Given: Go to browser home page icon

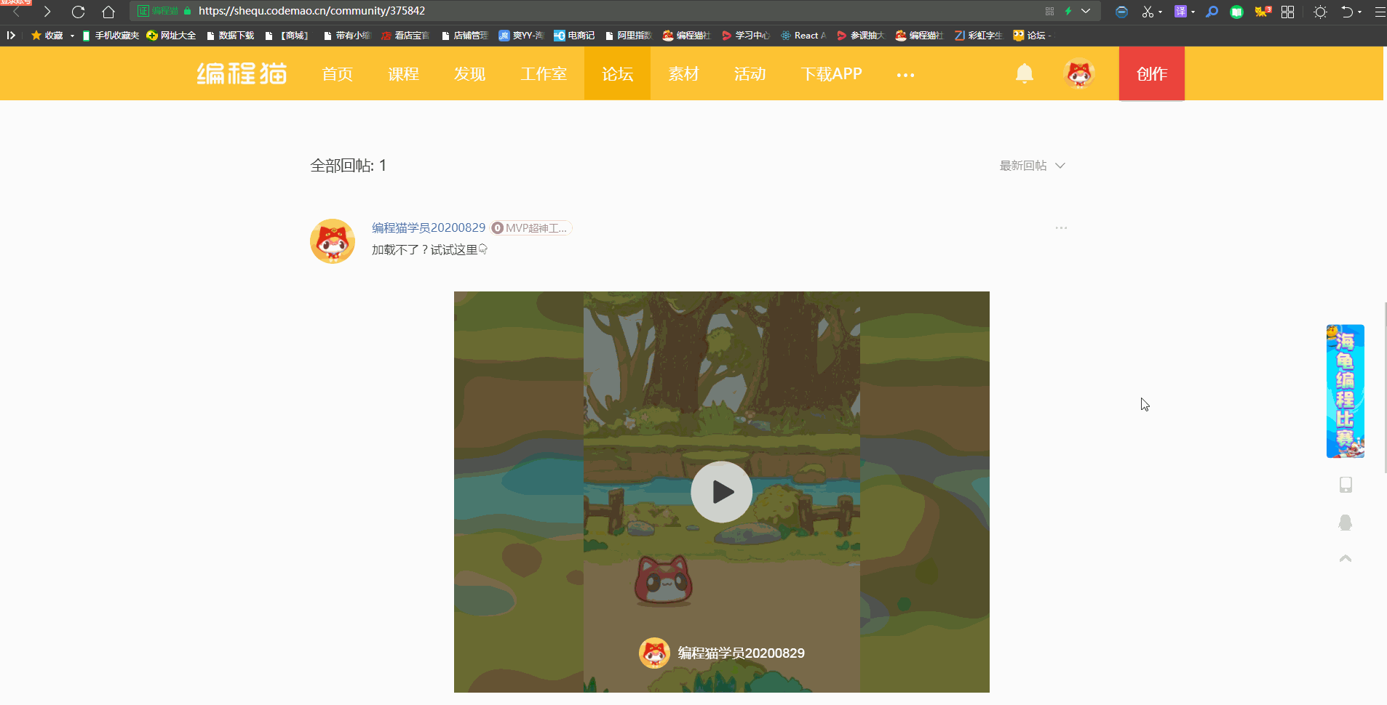Looking at the screenshot, I should click(108, 12).
